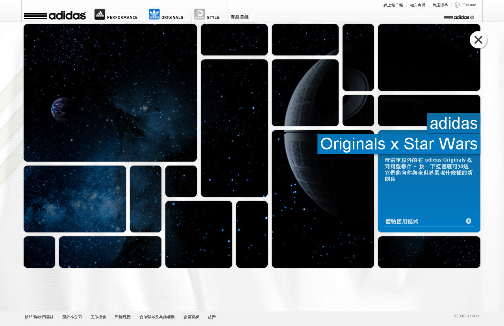Open the adidas Performance section
Screen dimensions: 504x326
click(116, 15)
